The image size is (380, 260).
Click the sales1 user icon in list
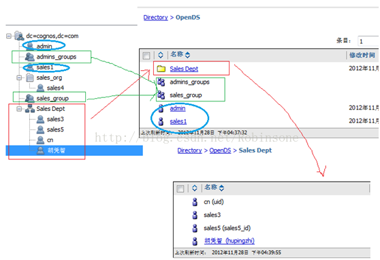pos(161,121)
